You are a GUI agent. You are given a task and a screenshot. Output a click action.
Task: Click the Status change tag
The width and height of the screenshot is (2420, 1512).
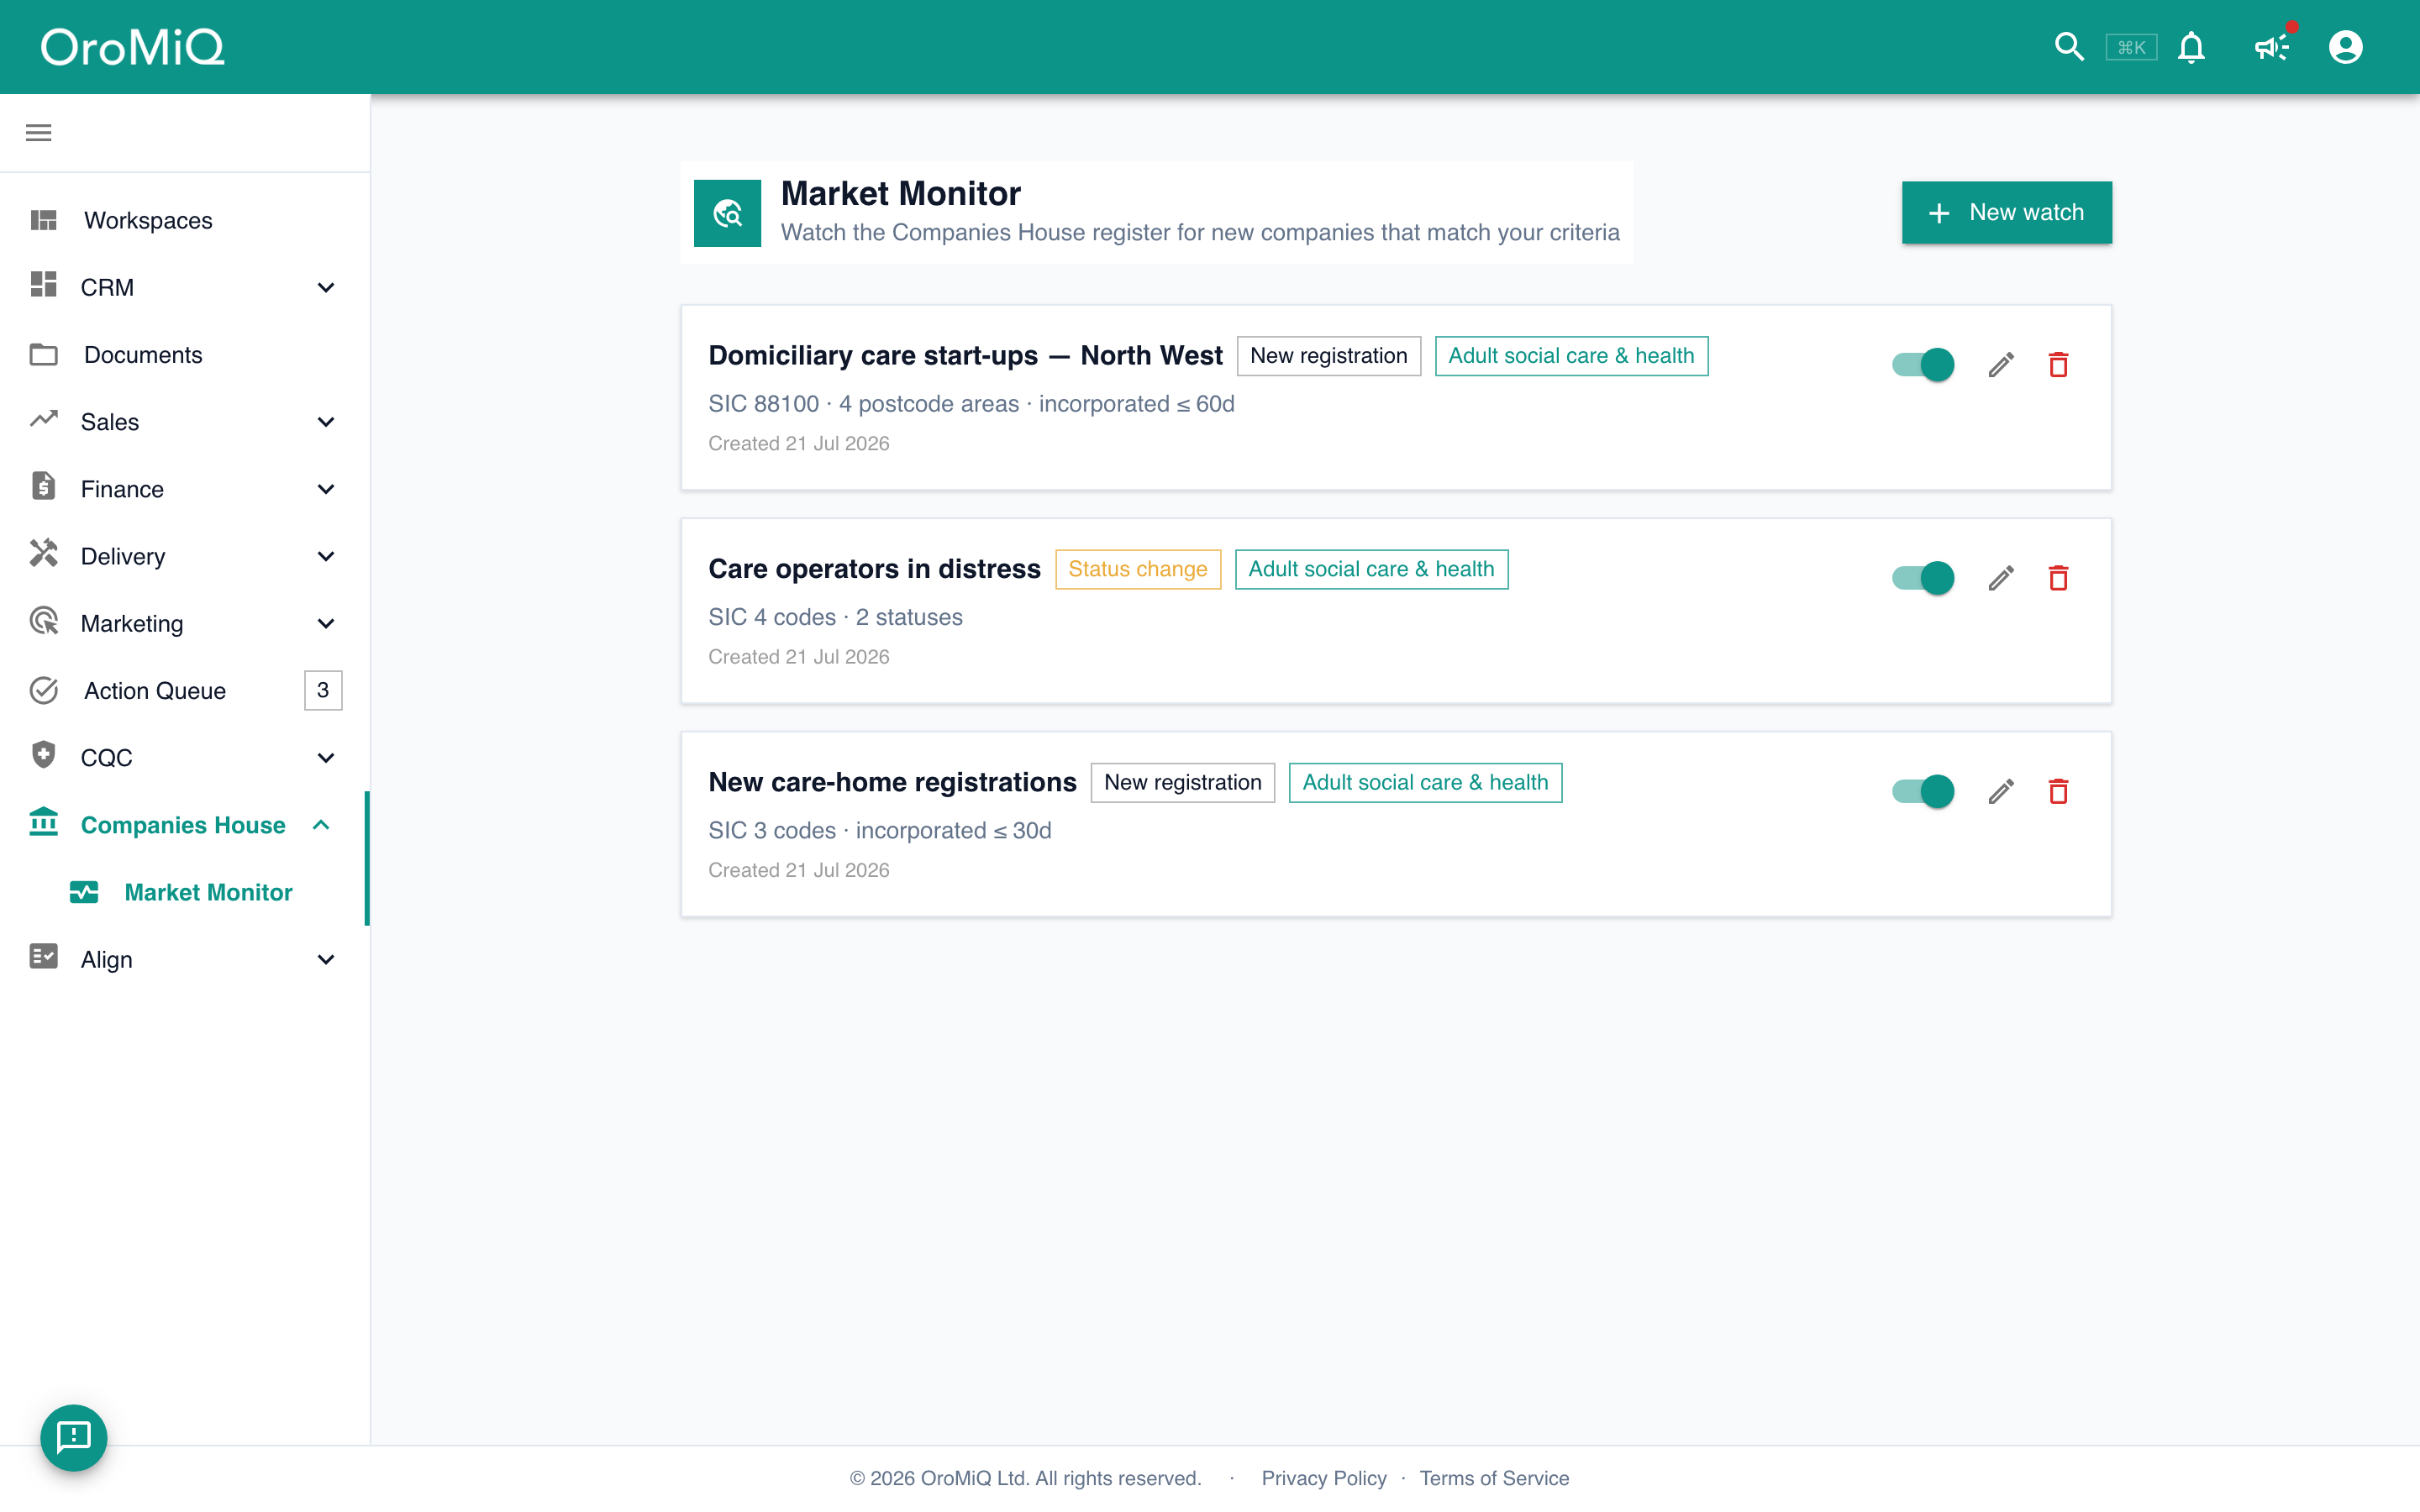[x=1138, y=569]
